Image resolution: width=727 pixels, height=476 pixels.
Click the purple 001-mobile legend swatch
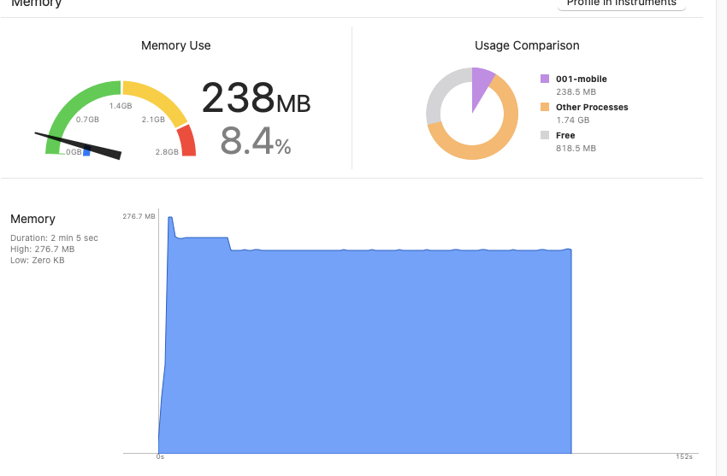click(x=545, y=79)
